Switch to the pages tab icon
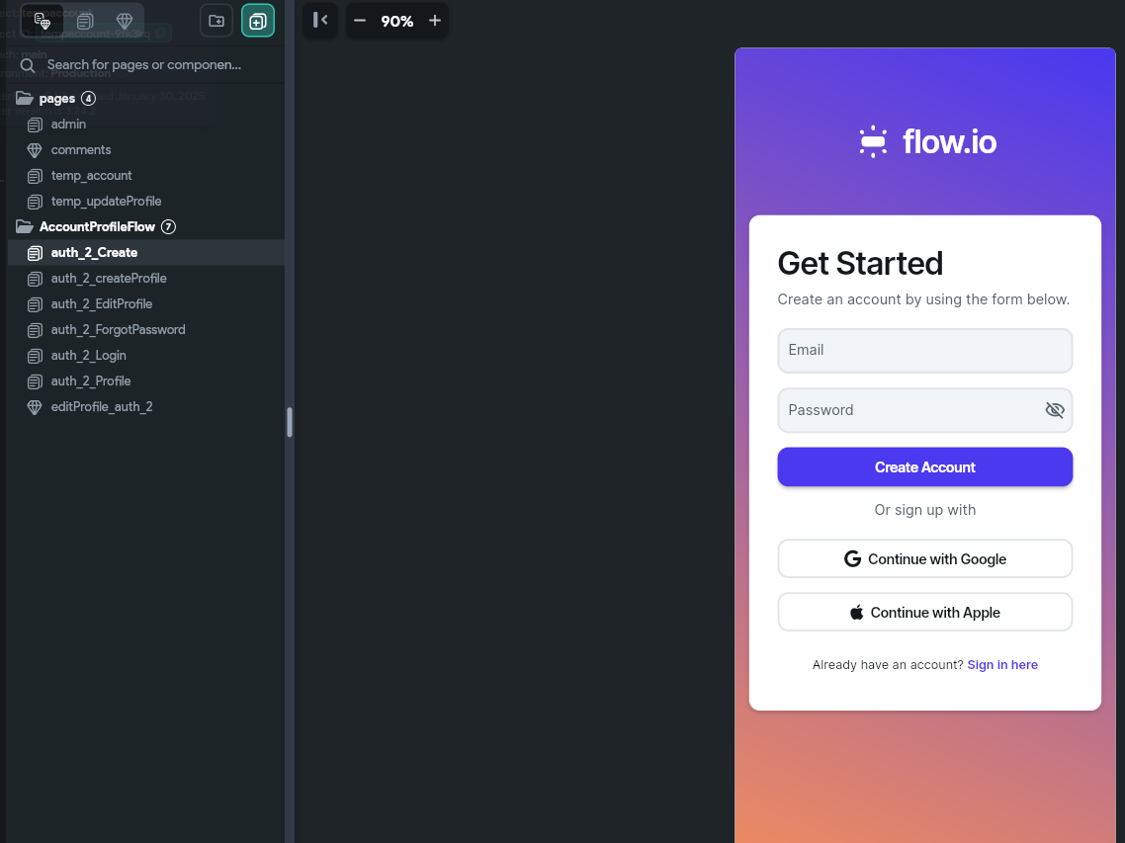Image resolution: width=1125 pixels, height=843 pixels. [85, 21]
